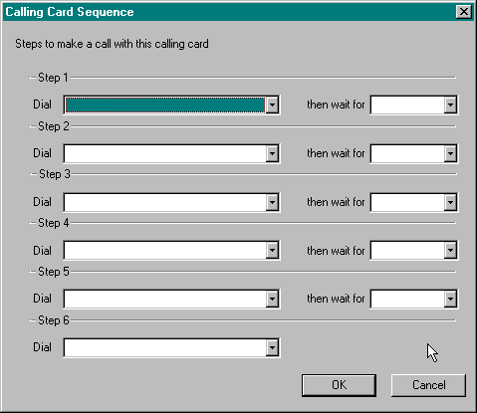
Task: Click the Cancel button
Action: coord(428,385)
